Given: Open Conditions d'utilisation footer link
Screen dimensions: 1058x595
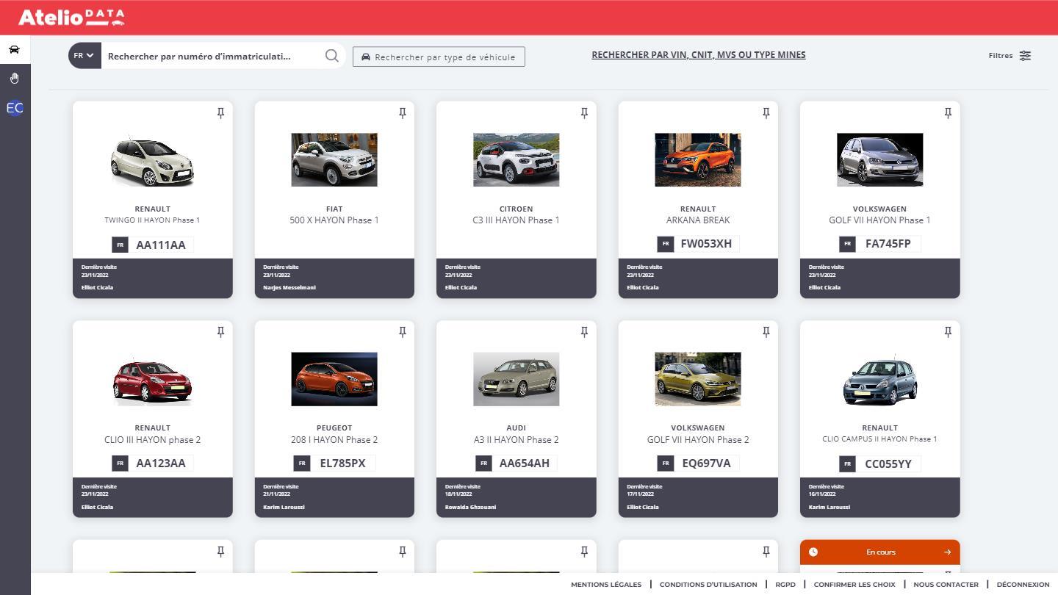Looking at the screenshot, I should (x=708, y=585).
